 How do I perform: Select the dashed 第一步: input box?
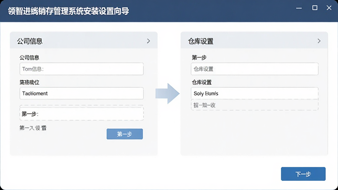[x=82, y=113]
